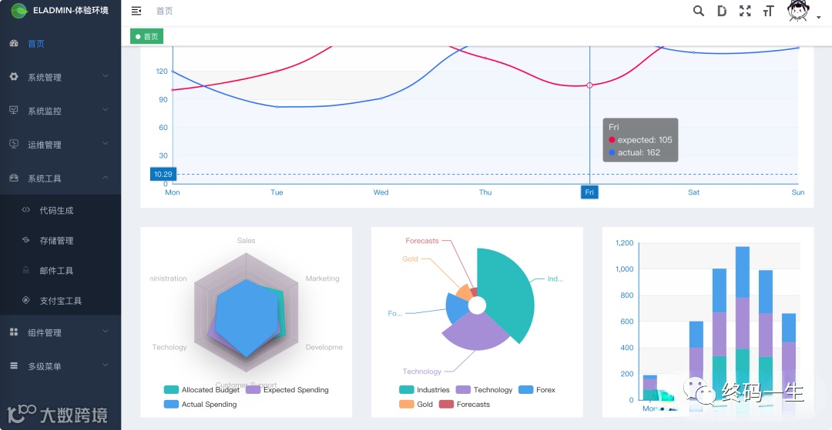Click the 邮件工具 icon
The height and width of the screenshot is (430, 832).
26,271
